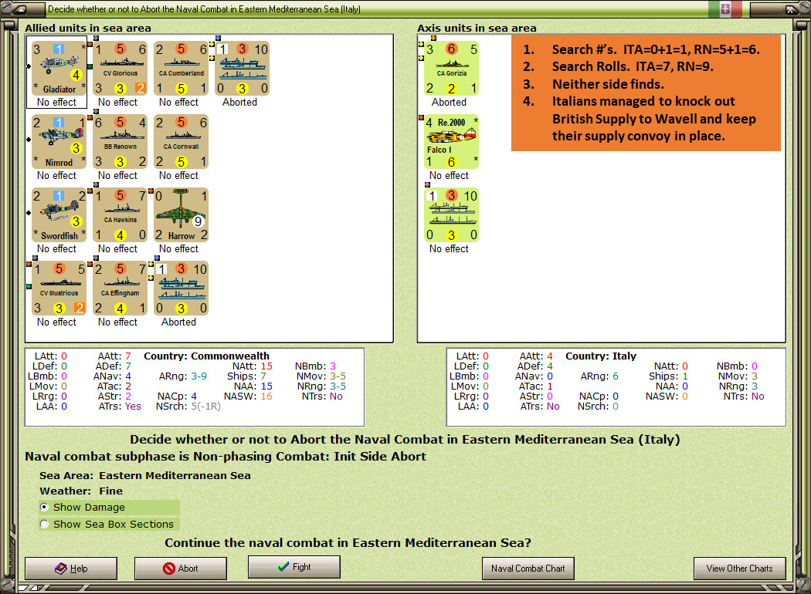This screenshot has height=594, width=811.
Task: Click the Italy 'AAtt: 4' value
Action: 536,356
